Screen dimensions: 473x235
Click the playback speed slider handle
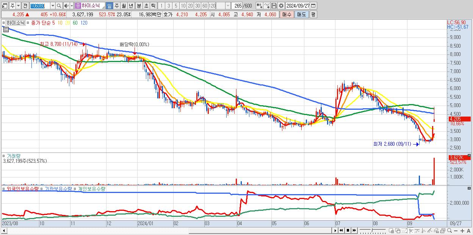click(x=372, y=230)
